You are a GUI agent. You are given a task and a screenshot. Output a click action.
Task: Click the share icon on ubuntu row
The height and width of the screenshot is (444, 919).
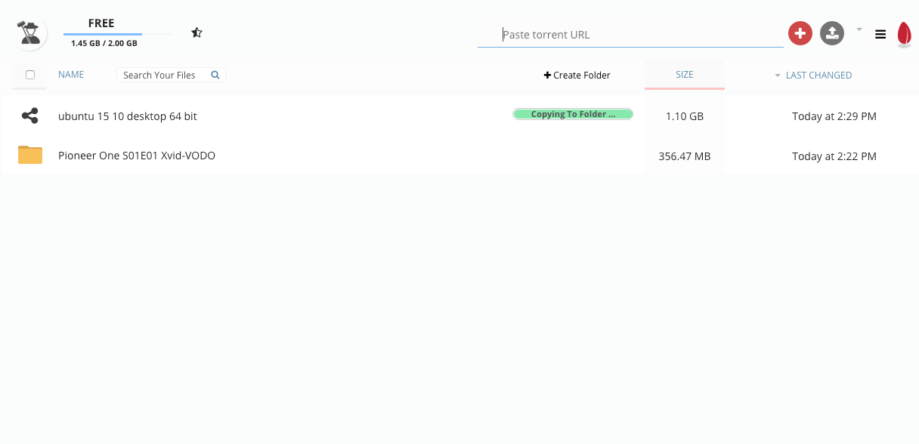(x=30, y=116)
